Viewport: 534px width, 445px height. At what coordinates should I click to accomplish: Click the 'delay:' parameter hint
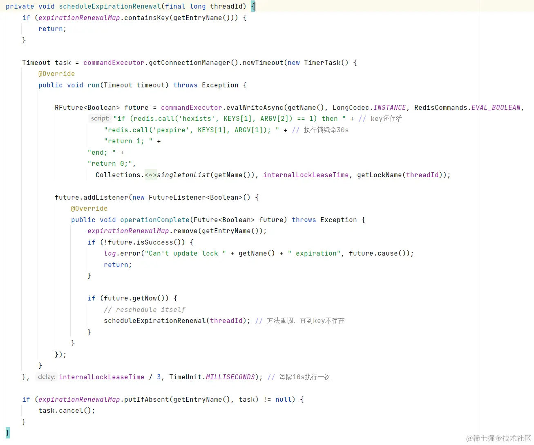click(x=47, y=377)
